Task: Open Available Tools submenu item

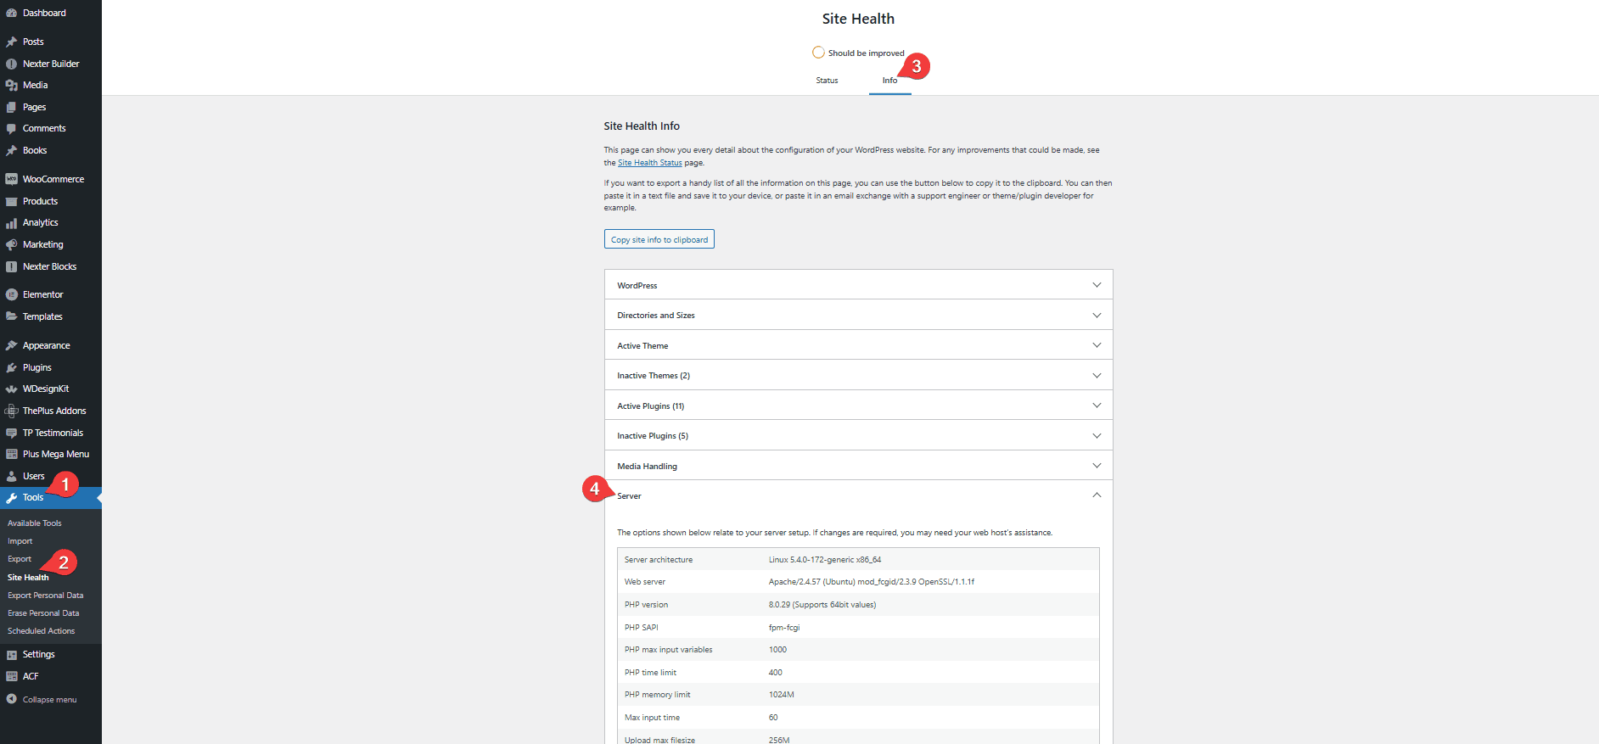Action: pyautogui.click(x=35, y=523)
